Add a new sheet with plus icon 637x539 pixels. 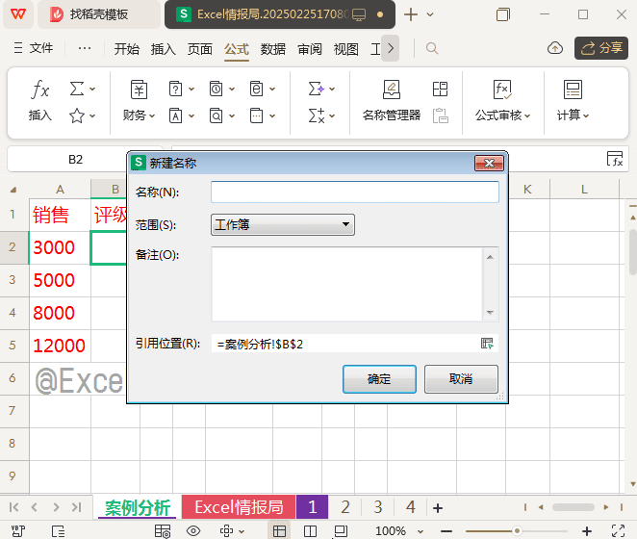click(x=438, y=507)
